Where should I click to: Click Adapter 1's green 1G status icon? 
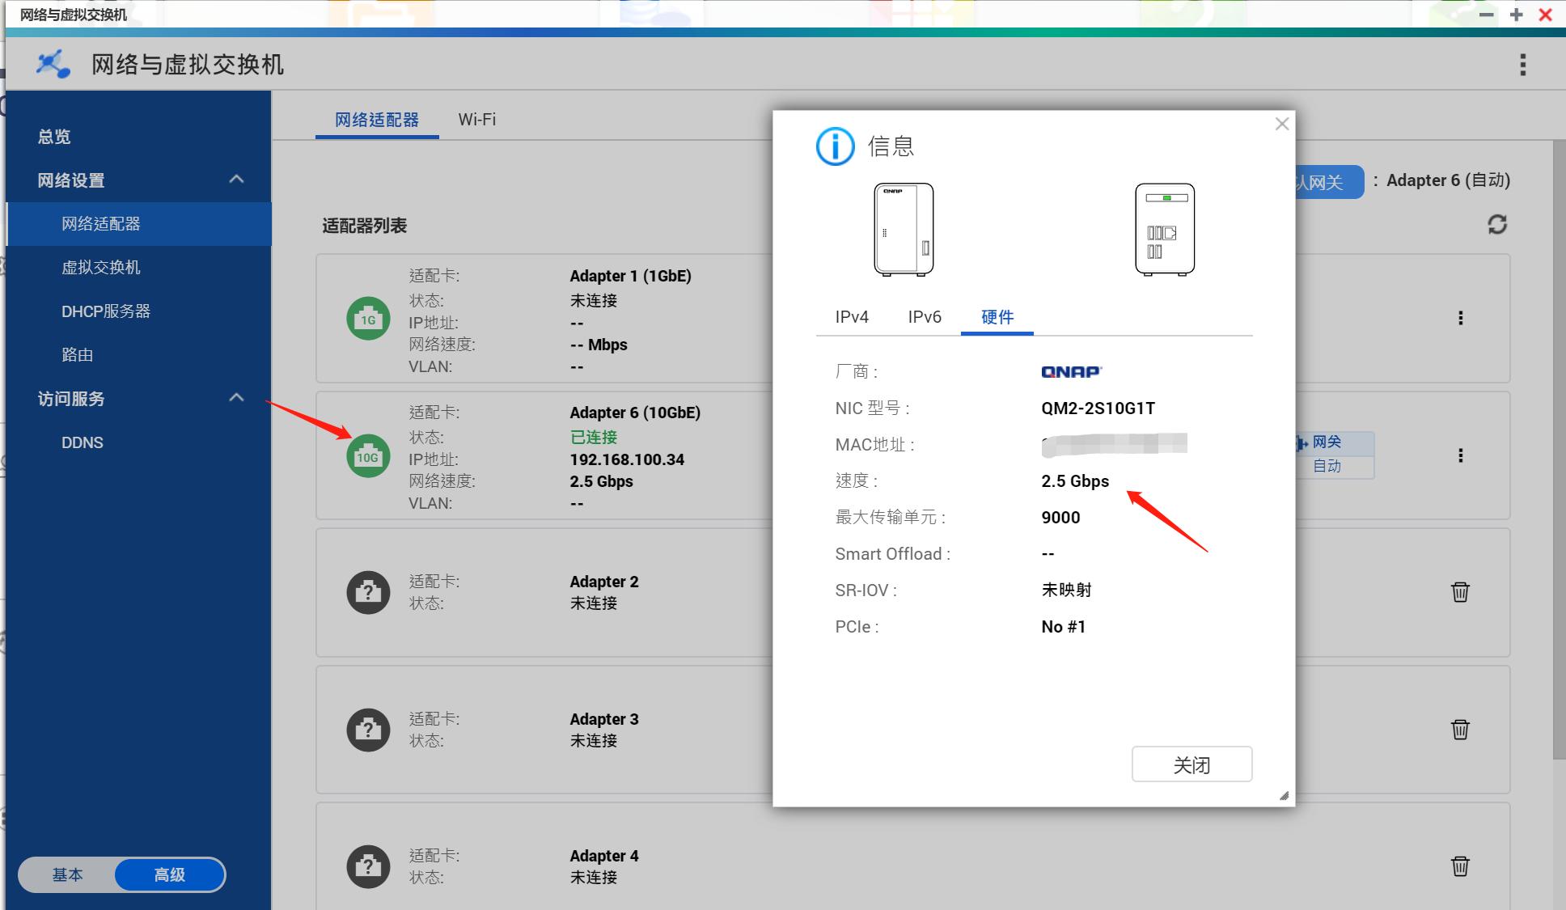[368, 318]
